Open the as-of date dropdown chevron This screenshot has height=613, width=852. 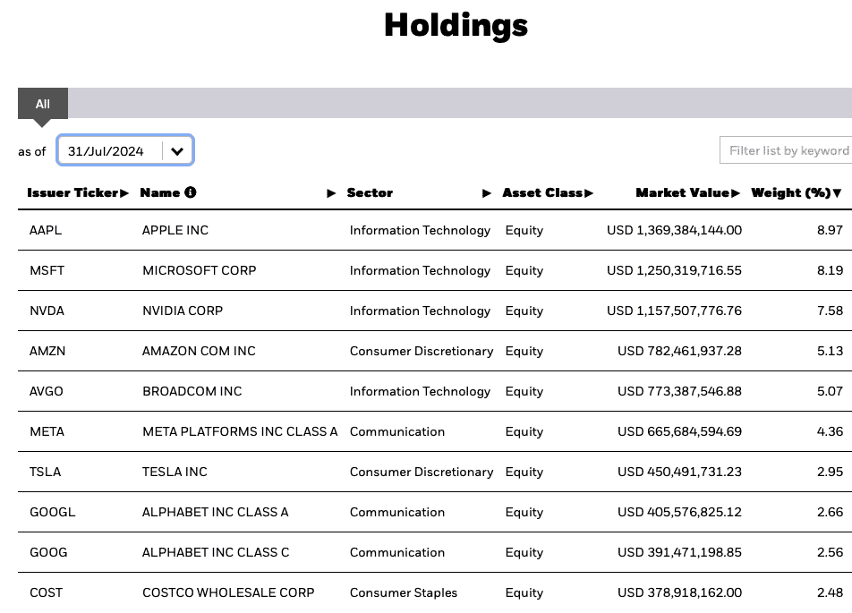177,151
